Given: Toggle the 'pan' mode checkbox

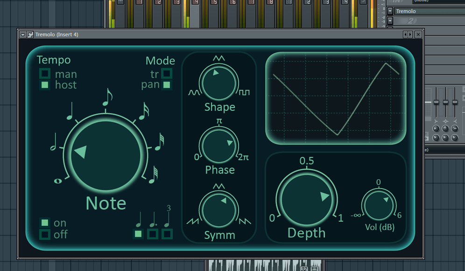Looking at the screenshot, I should tap(167, 85).
